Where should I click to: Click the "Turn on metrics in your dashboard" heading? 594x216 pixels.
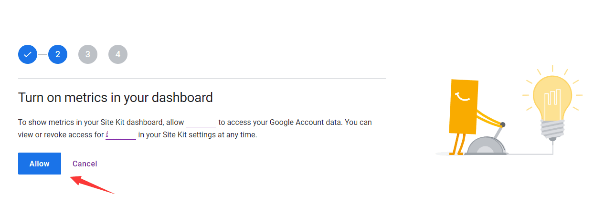(116, 98)
